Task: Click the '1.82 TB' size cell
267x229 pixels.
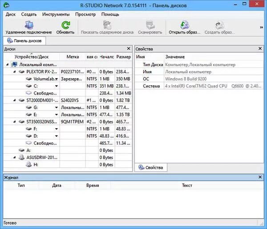Action: (x=123, y=100)
